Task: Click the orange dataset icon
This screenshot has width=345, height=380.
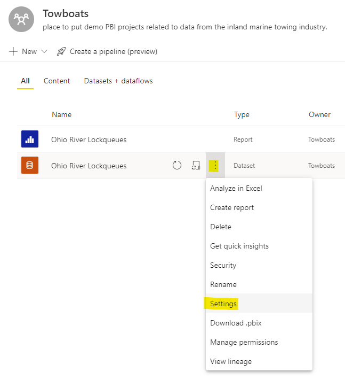Action: 30,166
